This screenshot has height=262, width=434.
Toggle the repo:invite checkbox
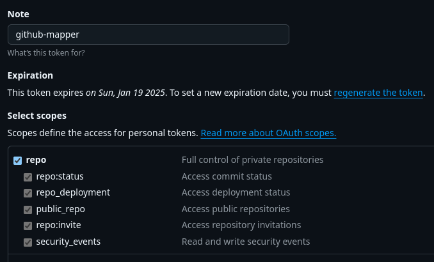[x=28, y=226]
